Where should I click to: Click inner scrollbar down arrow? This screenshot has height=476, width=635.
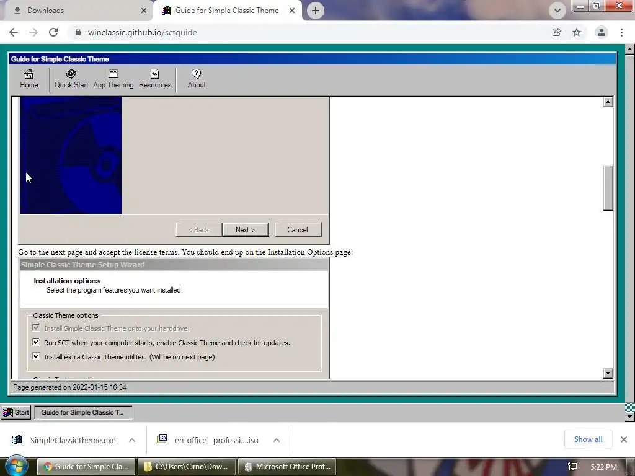tap(608, 373)
